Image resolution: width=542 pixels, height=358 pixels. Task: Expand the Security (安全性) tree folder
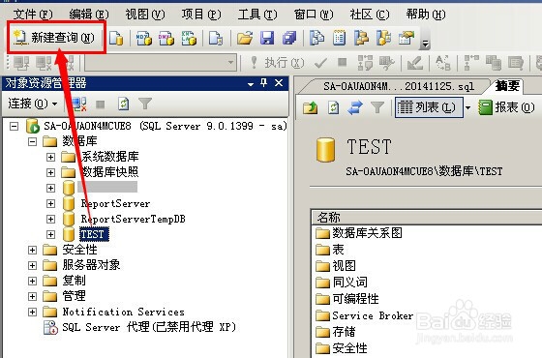[32, 250]
